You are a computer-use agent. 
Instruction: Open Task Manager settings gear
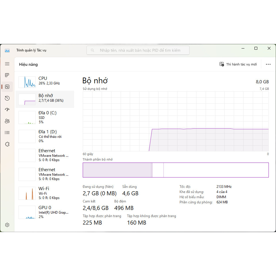[x=7, y=225]
